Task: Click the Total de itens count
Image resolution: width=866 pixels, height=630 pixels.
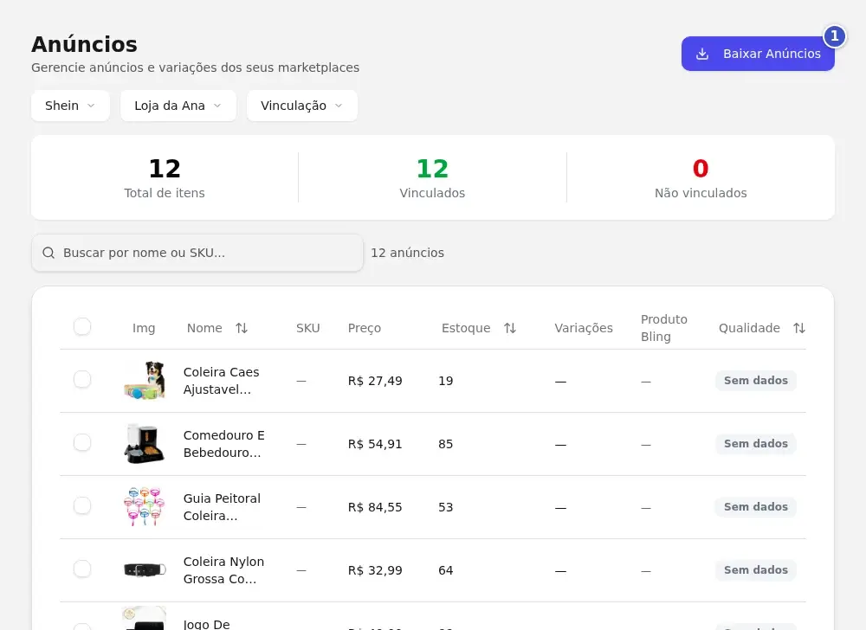Action: [165, 168]
